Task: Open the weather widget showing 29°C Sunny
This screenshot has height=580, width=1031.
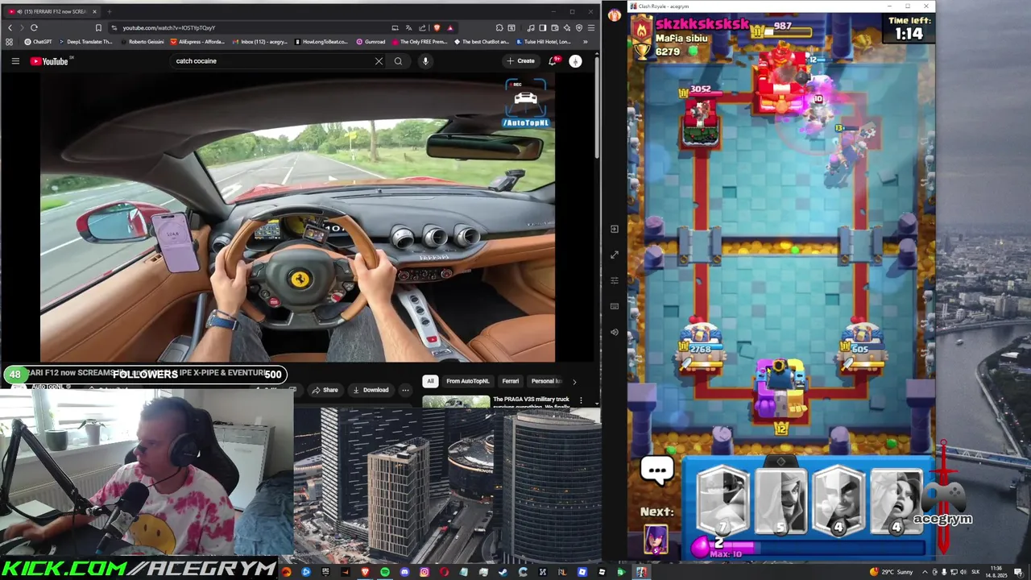Action: pyautogui.click(x=891, y=572)
